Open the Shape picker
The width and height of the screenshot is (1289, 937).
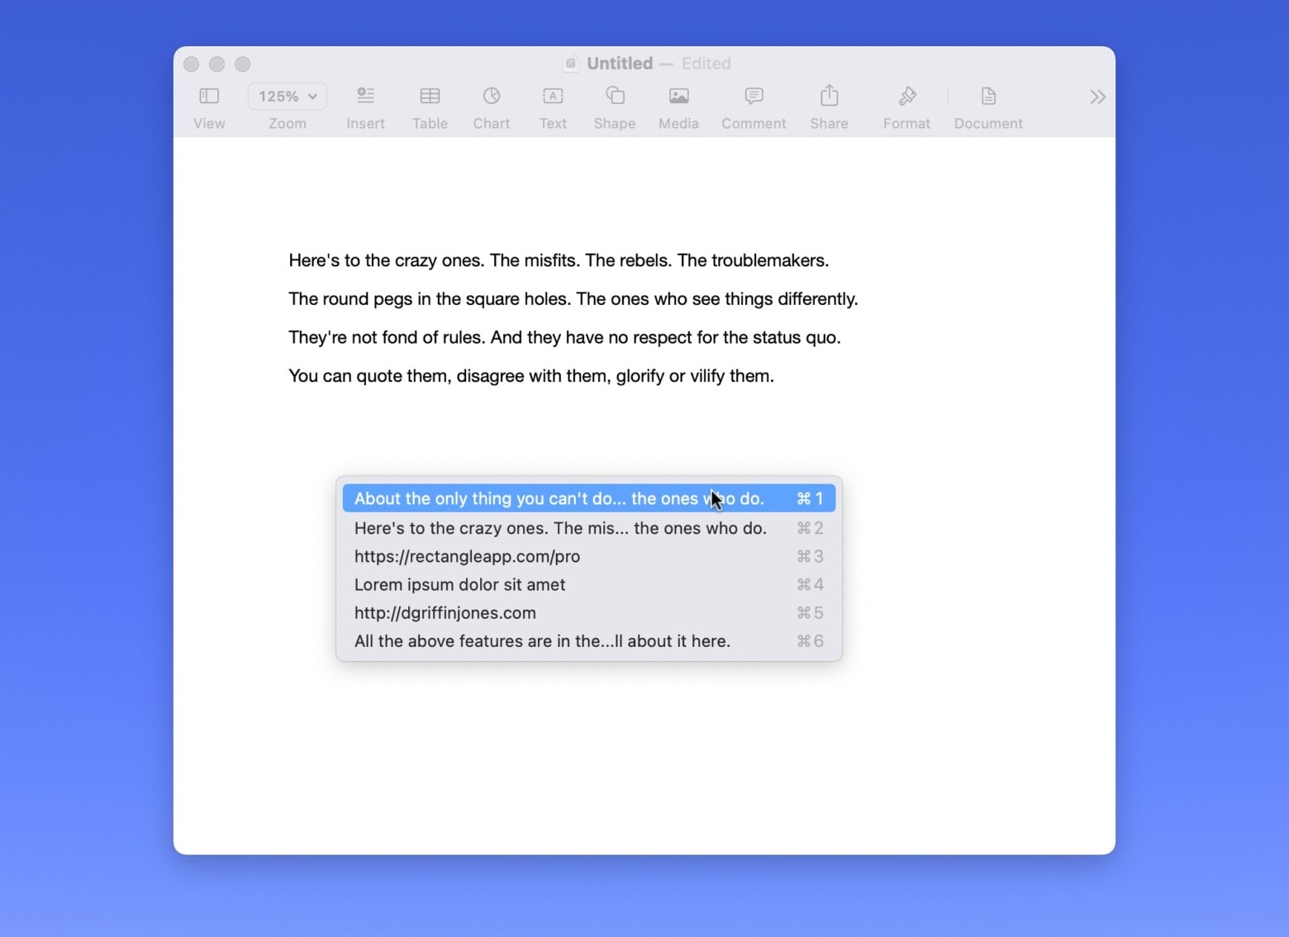pyautogui.click(x=614, y=96)
